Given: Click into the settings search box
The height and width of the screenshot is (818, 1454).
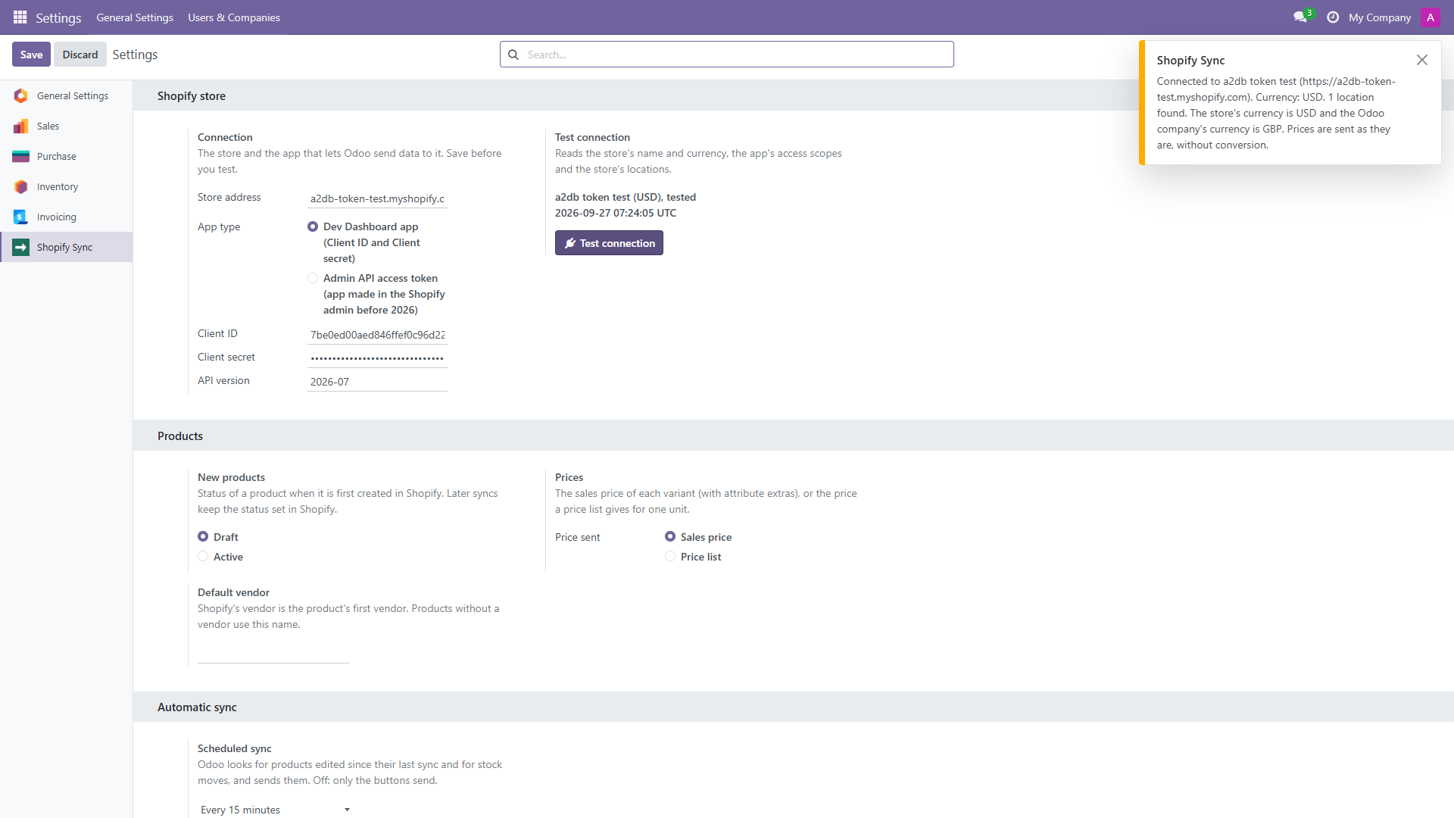Looking at the screenshot, I should click(x=727, y=55).
